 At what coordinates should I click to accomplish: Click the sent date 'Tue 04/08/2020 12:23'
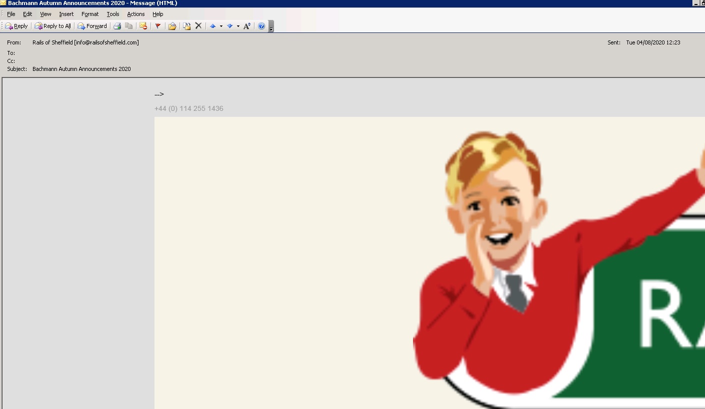click(653, 42)
